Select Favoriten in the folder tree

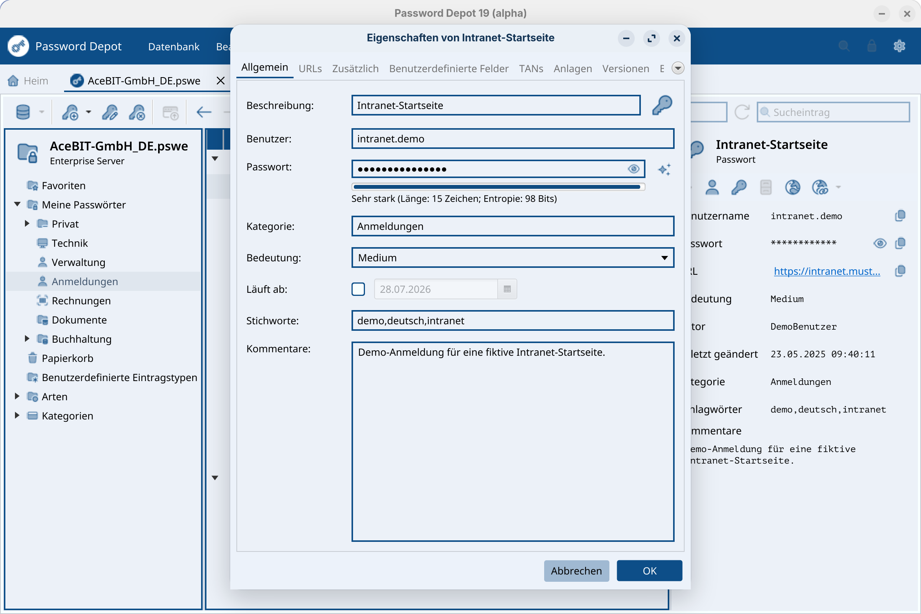[x=63, y=185]
